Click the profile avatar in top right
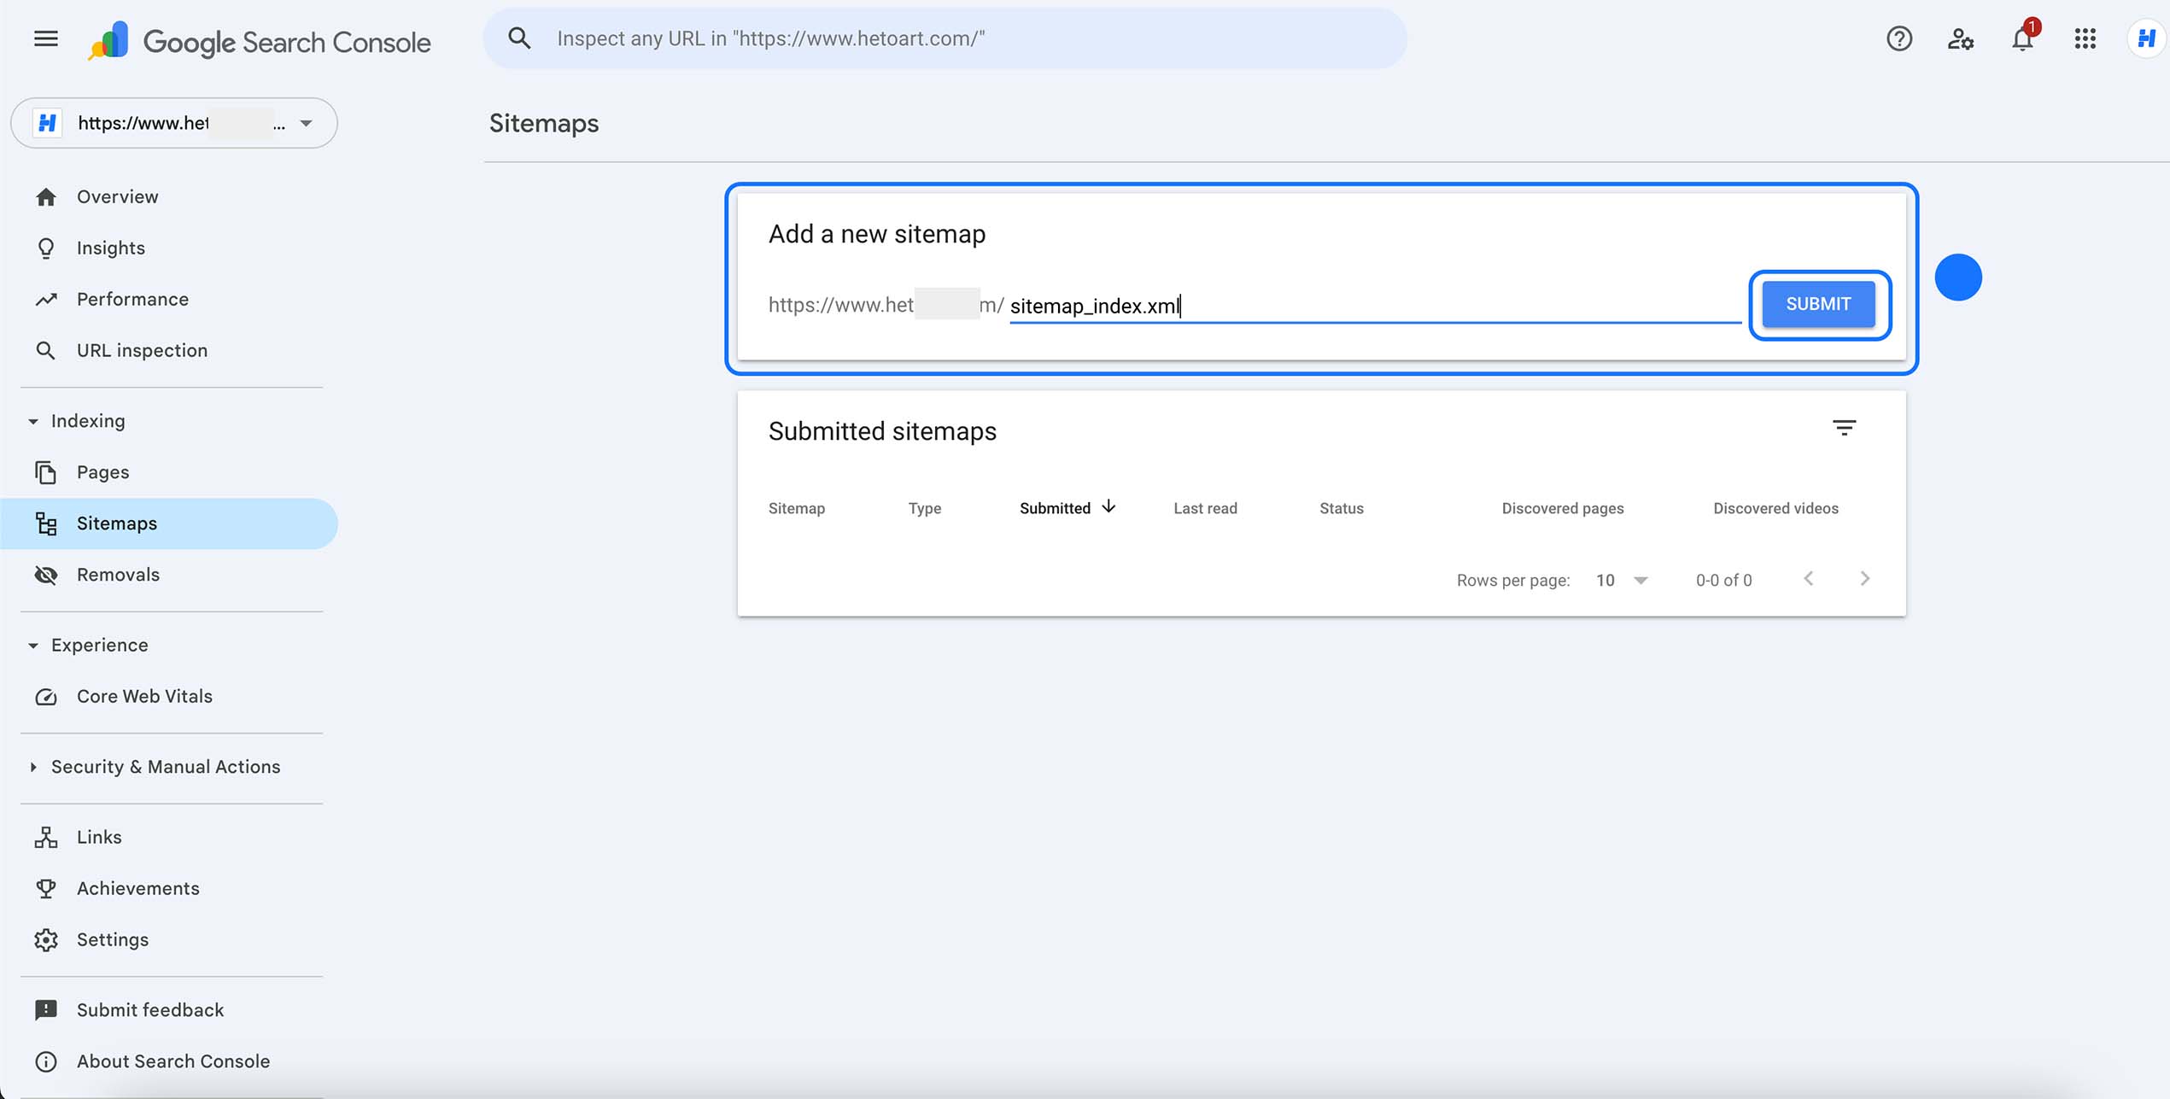Image resolution: width=2170 pixels, height=1099 pixels. point(2146,38)
